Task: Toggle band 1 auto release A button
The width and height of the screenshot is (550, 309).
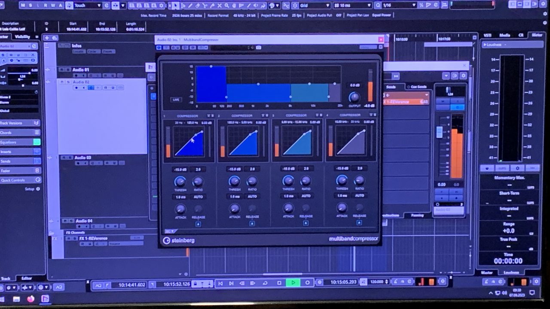Action: (198, 224)
